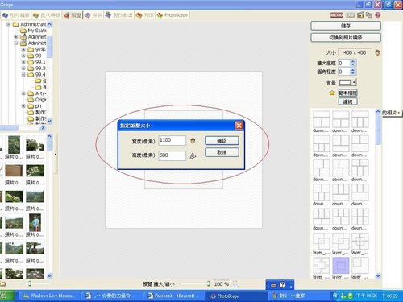The height and width of the screenshot is (302, 403).
Task: Click the 儲存 save button
Action: point(346,26)
